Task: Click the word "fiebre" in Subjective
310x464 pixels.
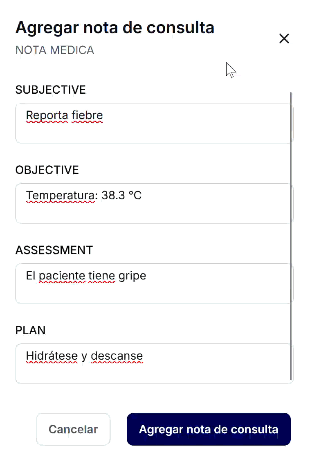Action: [x=87, y=115]
